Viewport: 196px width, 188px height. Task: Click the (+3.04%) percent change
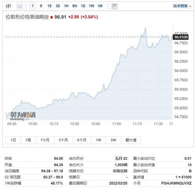(89, 17)
